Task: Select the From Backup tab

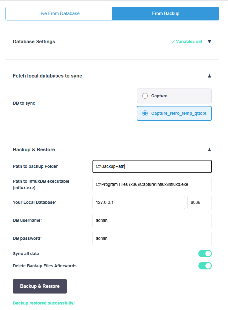Action: (165, 13)
